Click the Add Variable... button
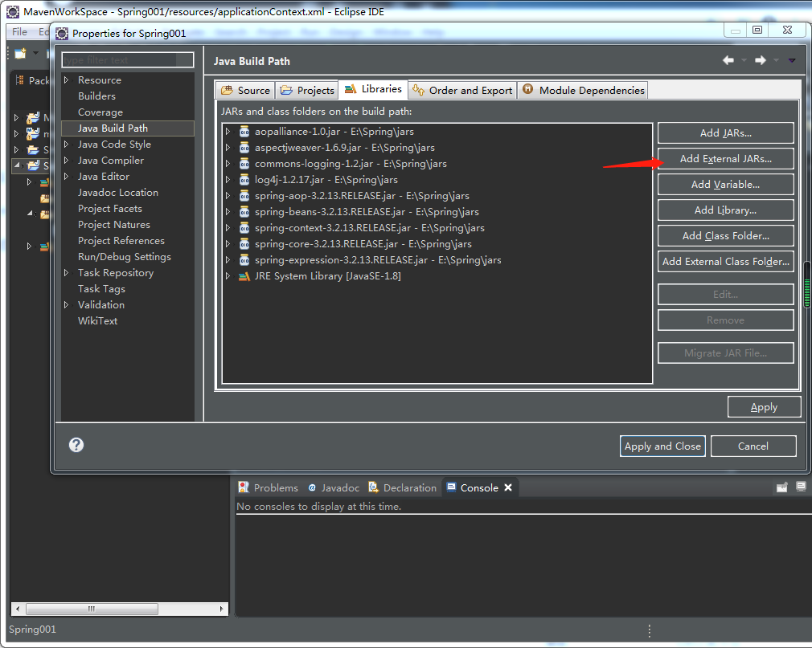Image resolution: width=812 pixels, height=648 pixels. tap(725, 184)
